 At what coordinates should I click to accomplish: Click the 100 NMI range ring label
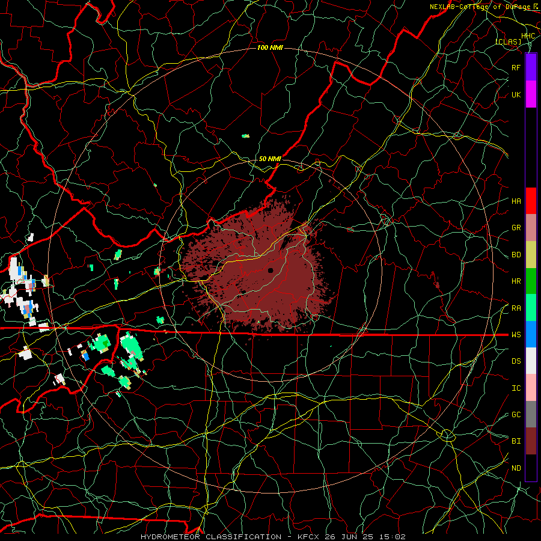tap(270, 47)
